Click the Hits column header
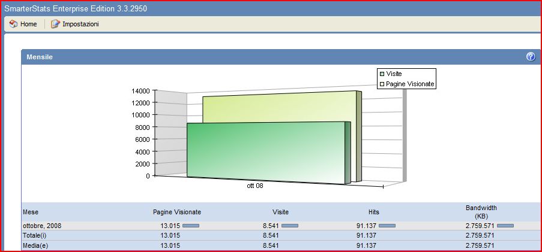This screenshot has width=542, height=252. (373, 212)
